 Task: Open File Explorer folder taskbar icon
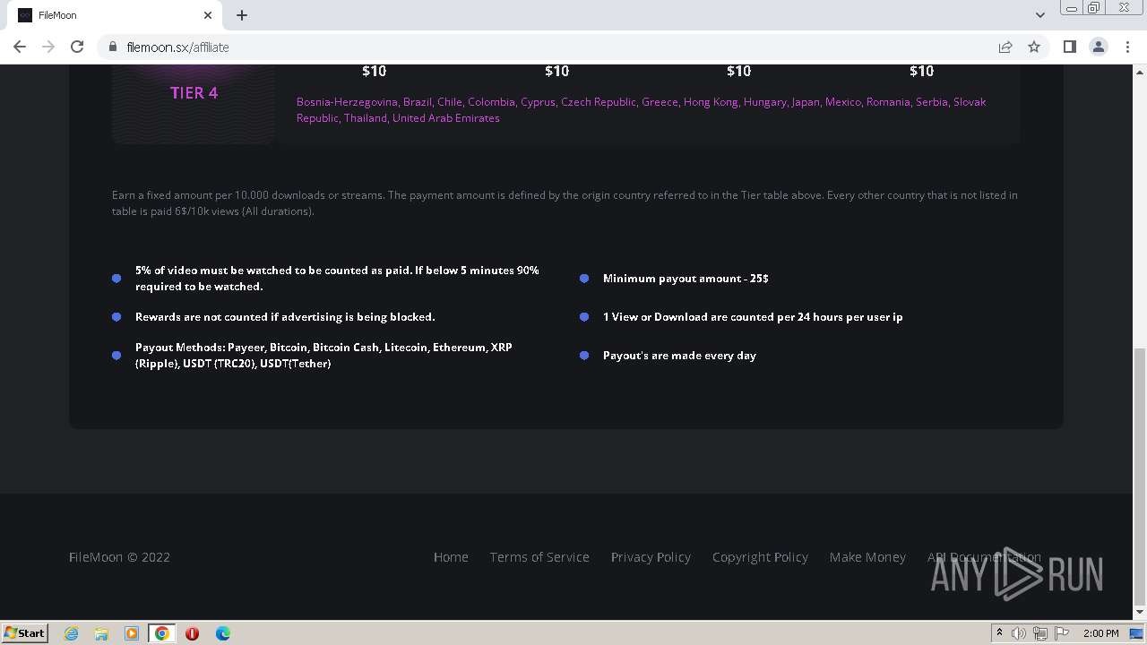101,633
